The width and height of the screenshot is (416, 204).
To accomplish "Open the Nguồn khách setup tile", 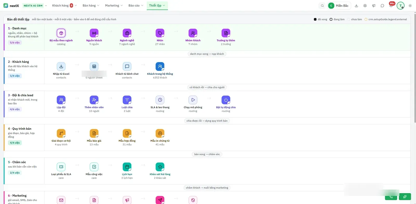I will (94, 37).
